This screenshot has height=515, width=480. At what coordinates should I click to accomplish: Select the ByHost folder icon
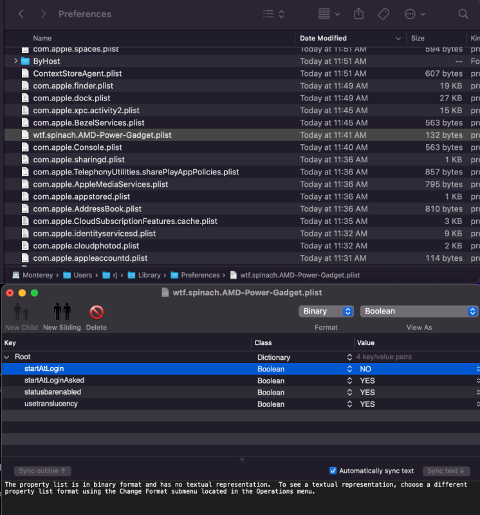point(25,61)
